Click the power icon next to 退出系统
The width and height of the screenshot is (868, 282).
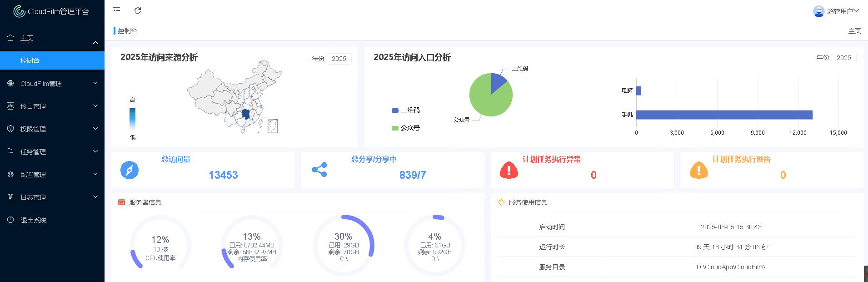point(10,220)
